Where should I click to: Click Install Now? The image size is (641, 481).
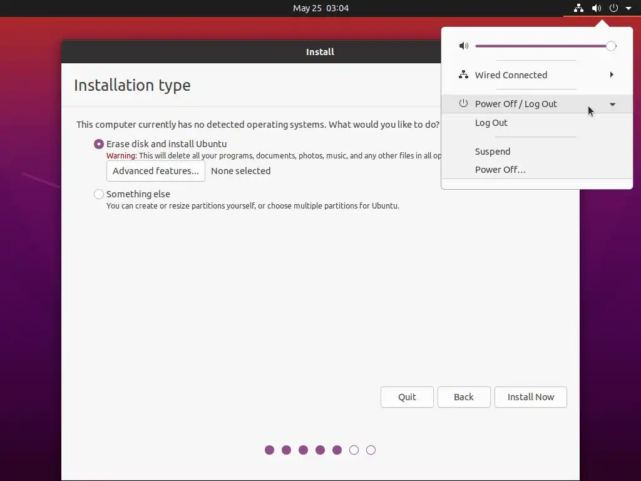[x=531, y=397]
